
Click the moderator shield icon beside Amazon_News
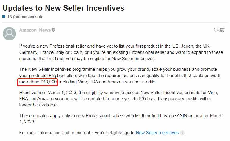point(54,30)
